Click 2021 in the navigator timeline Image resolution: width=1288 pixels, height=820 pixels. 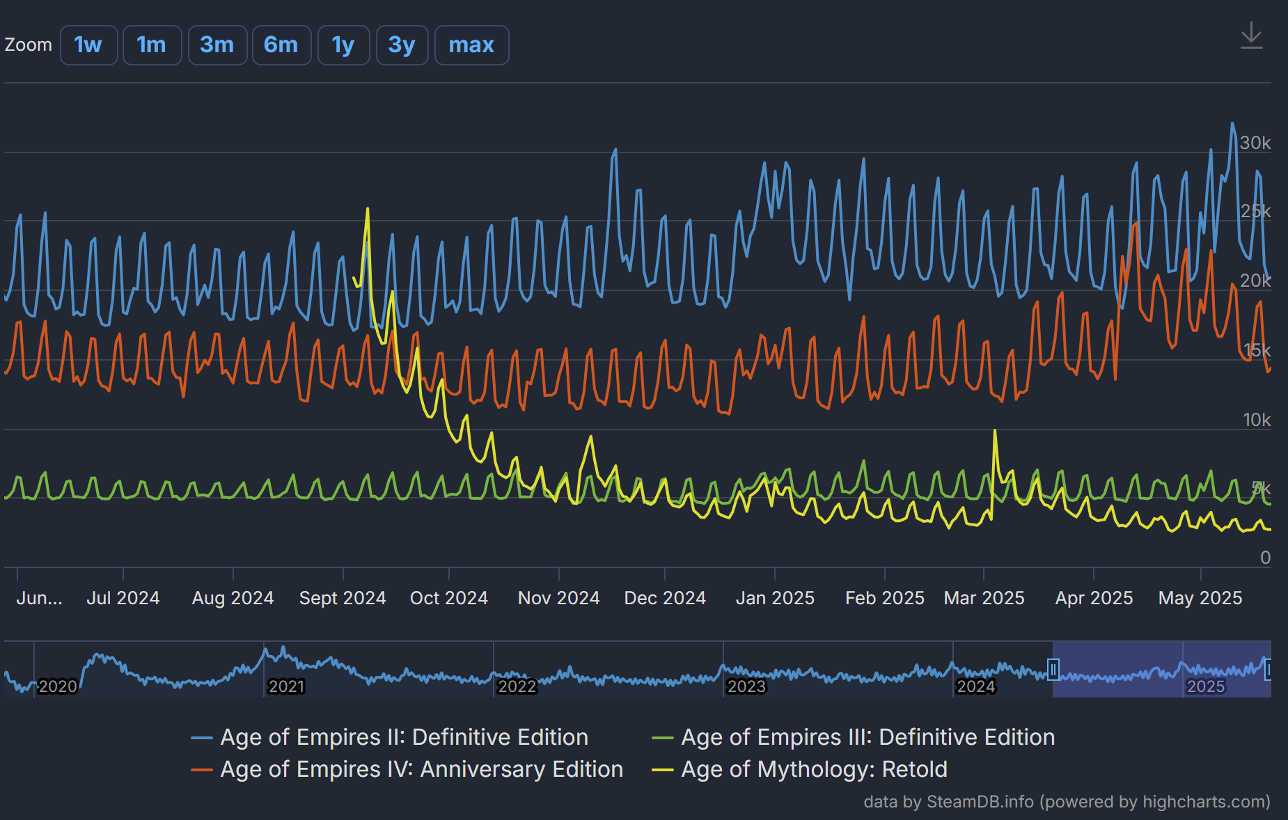286,686
